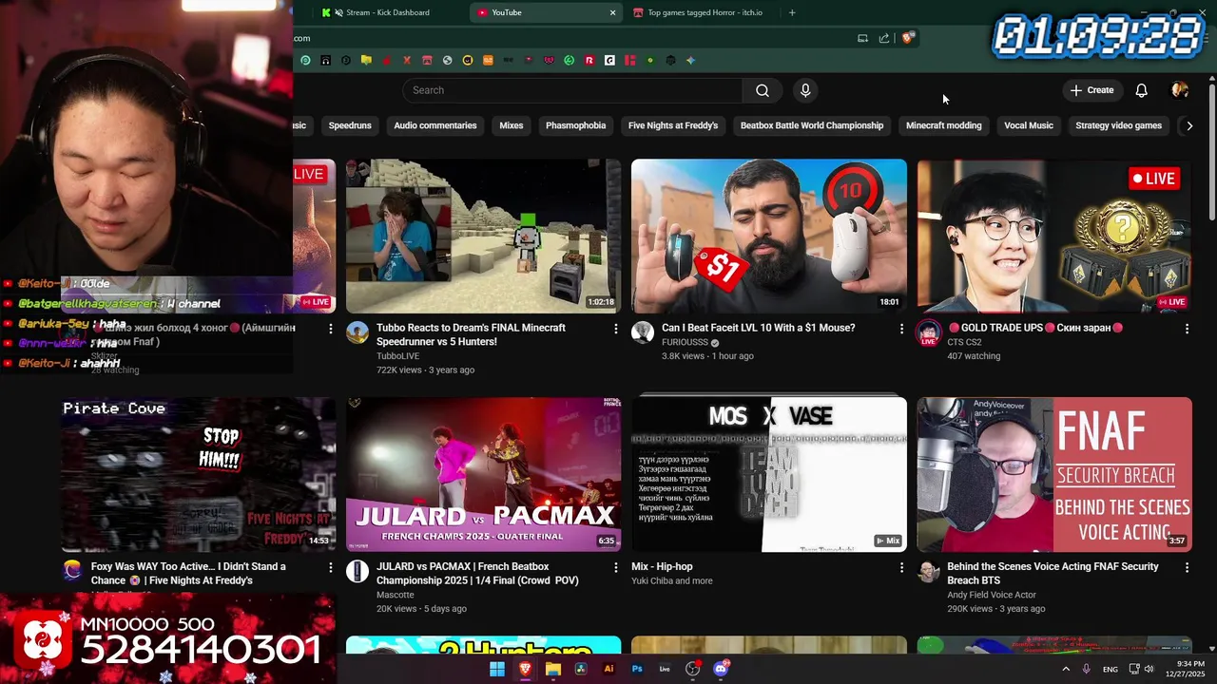The image size is (1217, 684).
Task: Open more options for GOLD TRADE UPS stream
Action: 1187,329
